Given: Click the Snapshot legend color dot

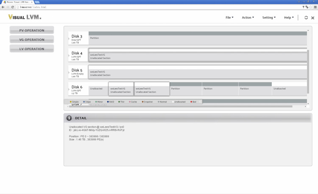Looking at the screenshot, I should [x=142, y=102].
